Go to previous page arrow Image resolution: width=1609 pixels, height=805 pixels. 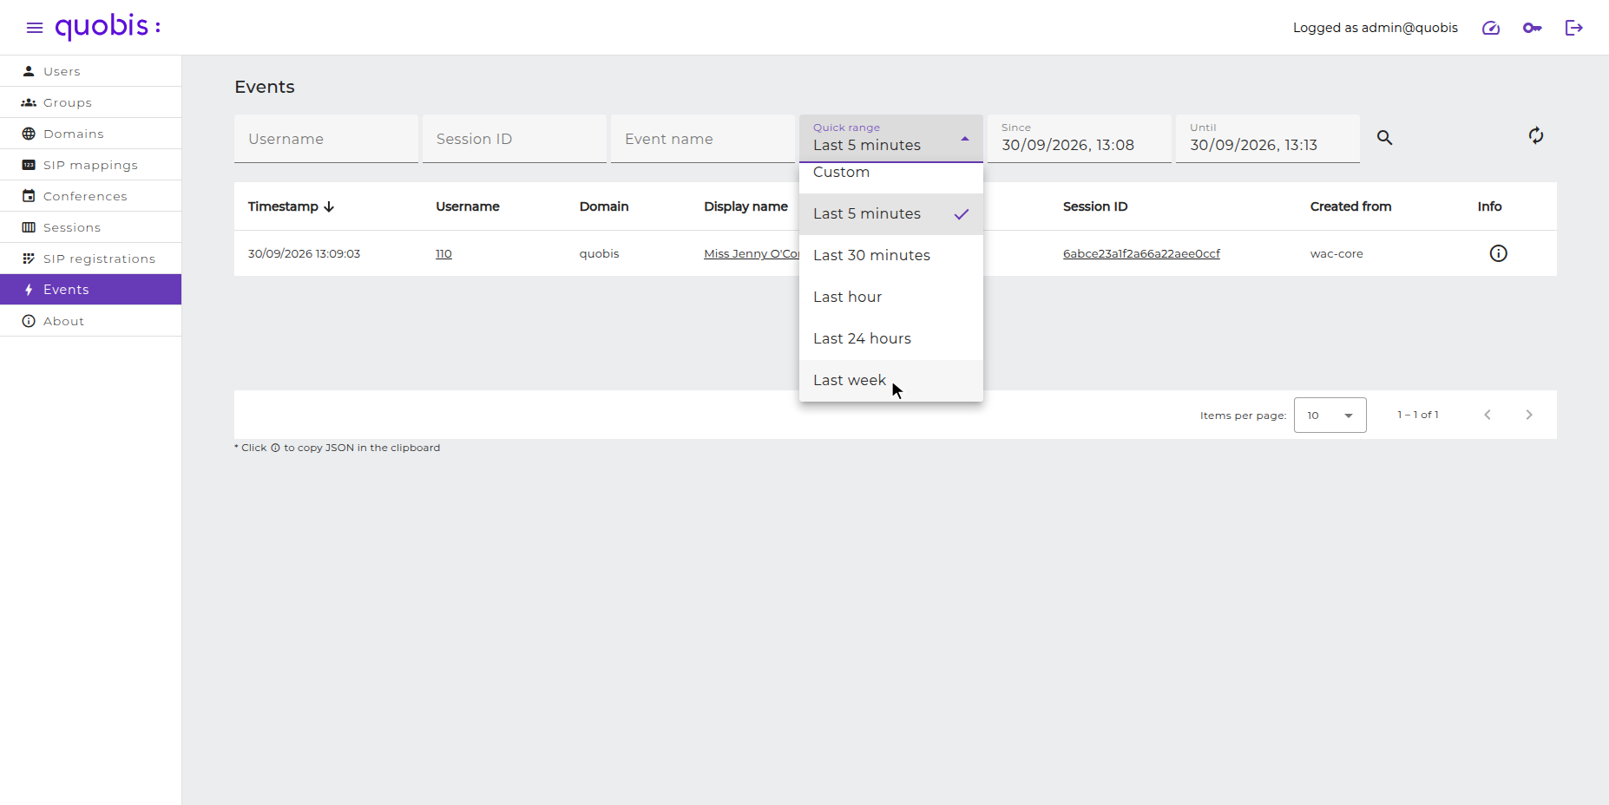1488,415
